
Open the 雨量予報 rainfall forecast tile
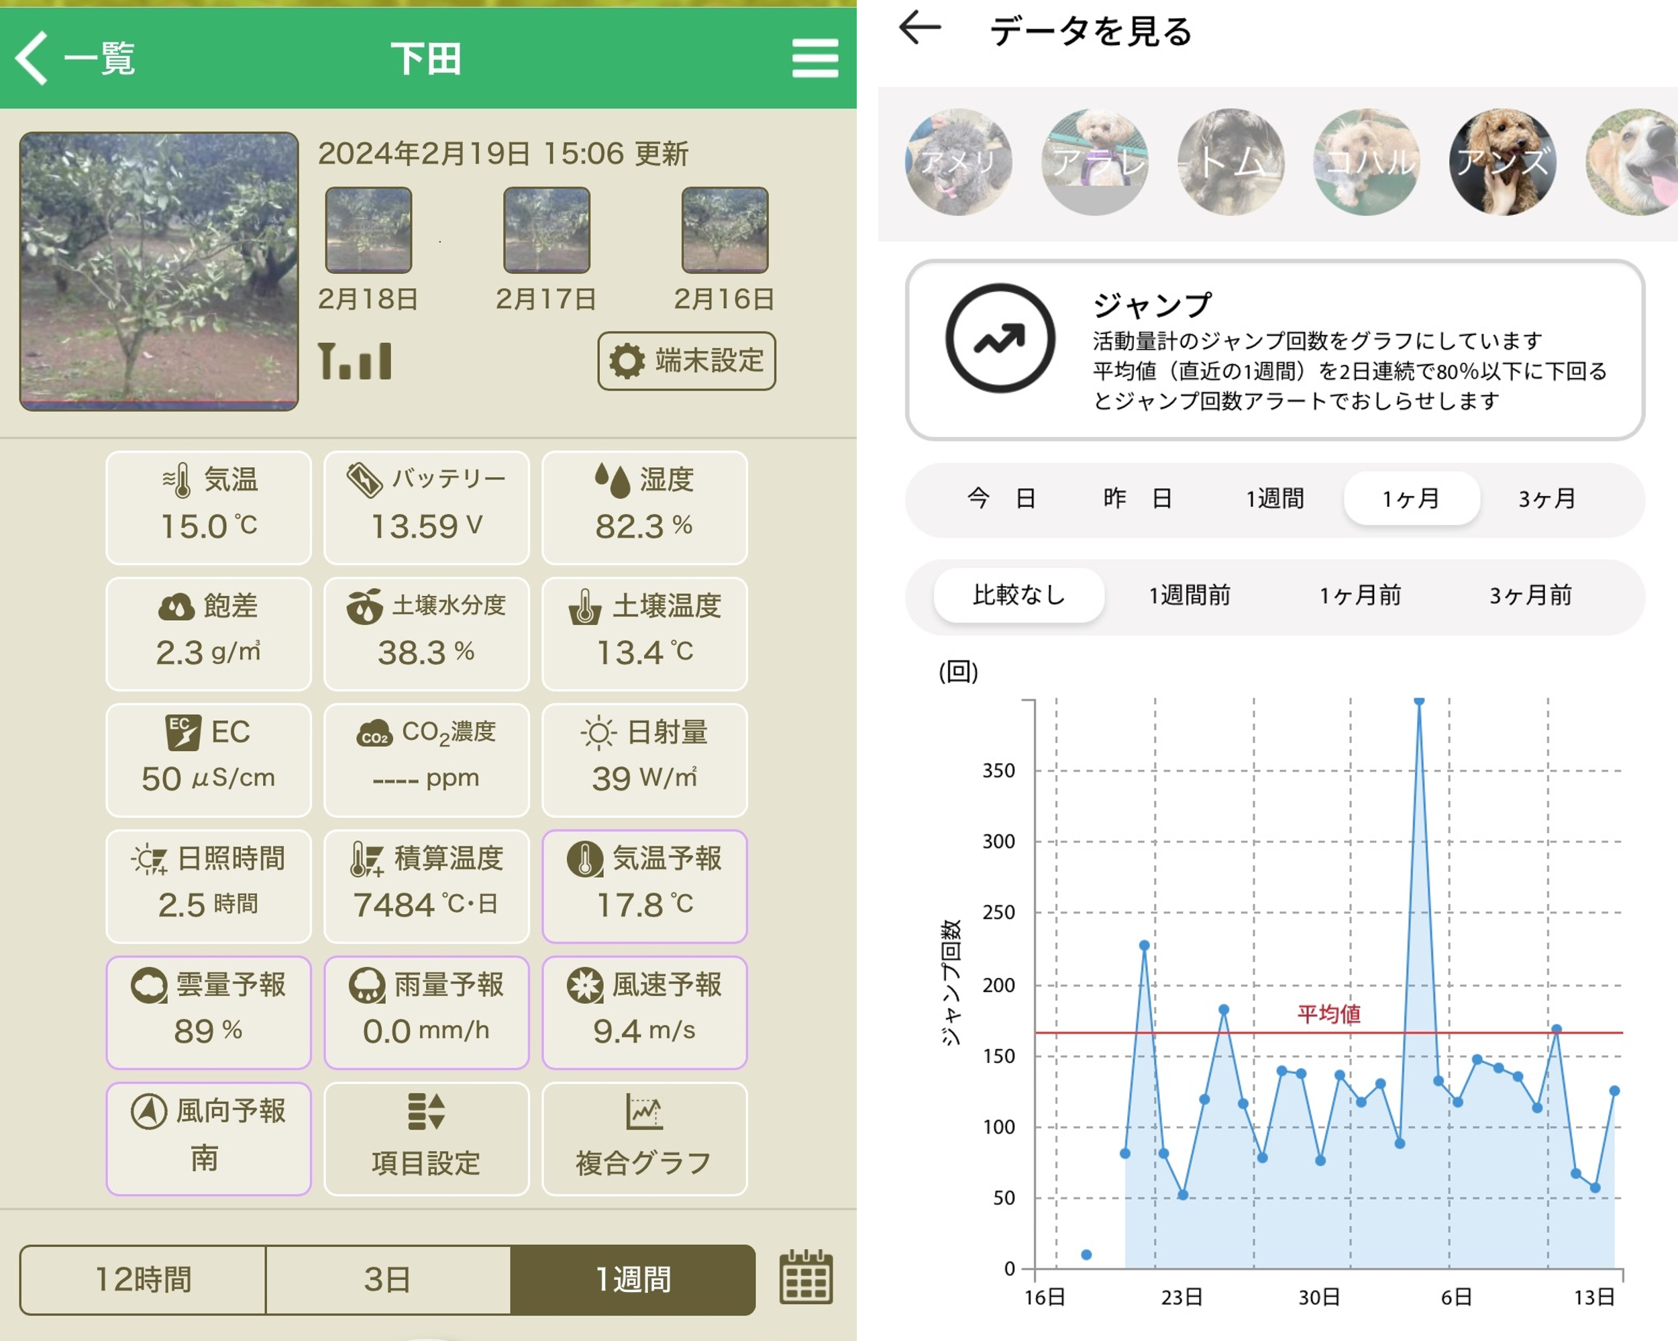click(427, 1011)
